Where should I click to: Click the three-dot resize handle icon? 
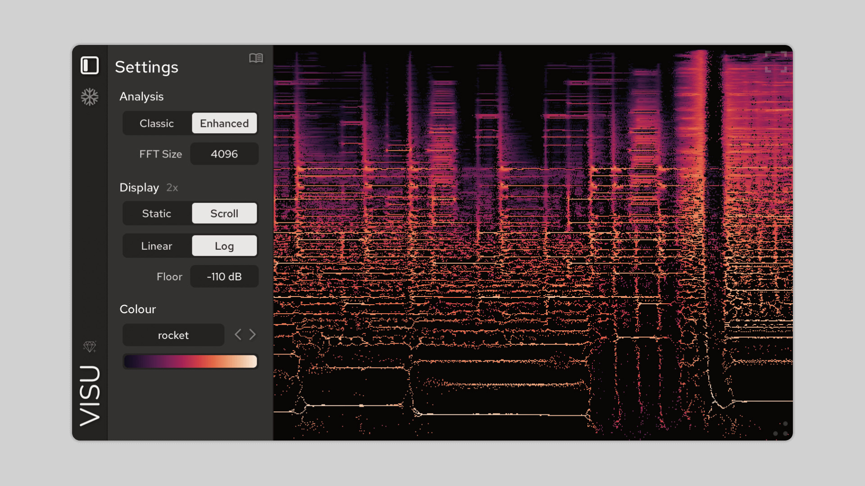pos(781,429)
